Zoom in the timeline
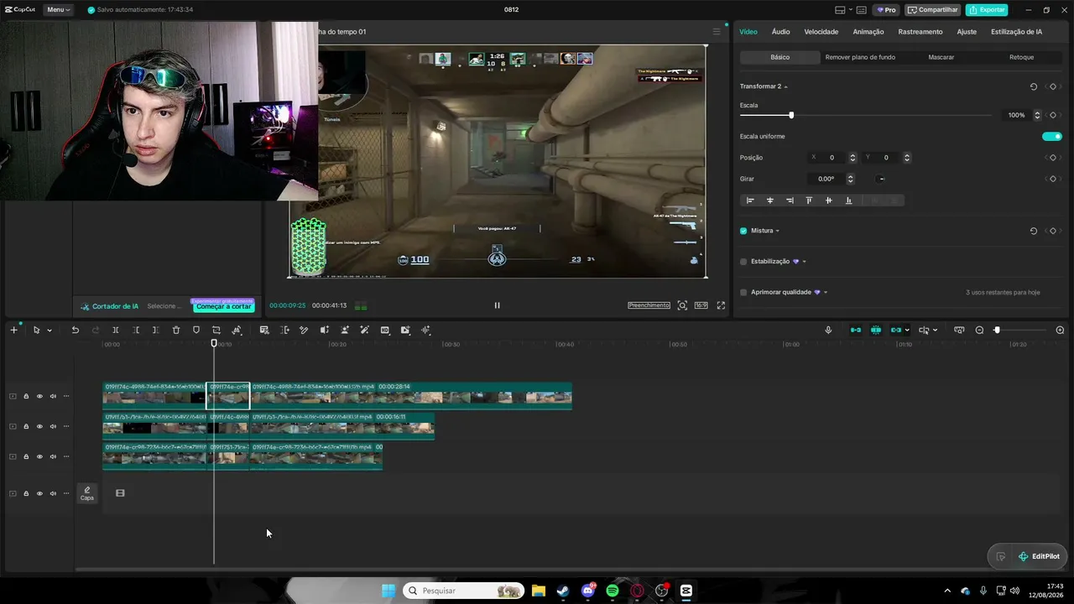 [1060, 331]
